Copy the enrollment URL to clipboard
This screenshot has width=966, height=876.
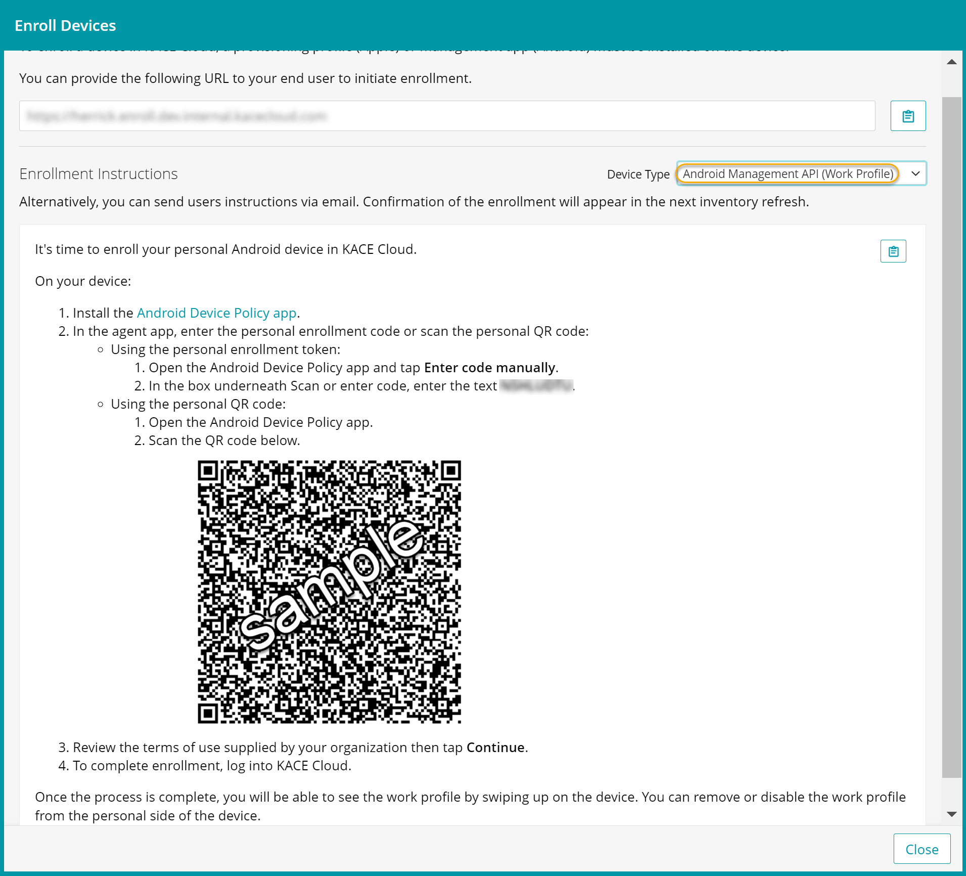pyautogui.click(x=908, y=116)
